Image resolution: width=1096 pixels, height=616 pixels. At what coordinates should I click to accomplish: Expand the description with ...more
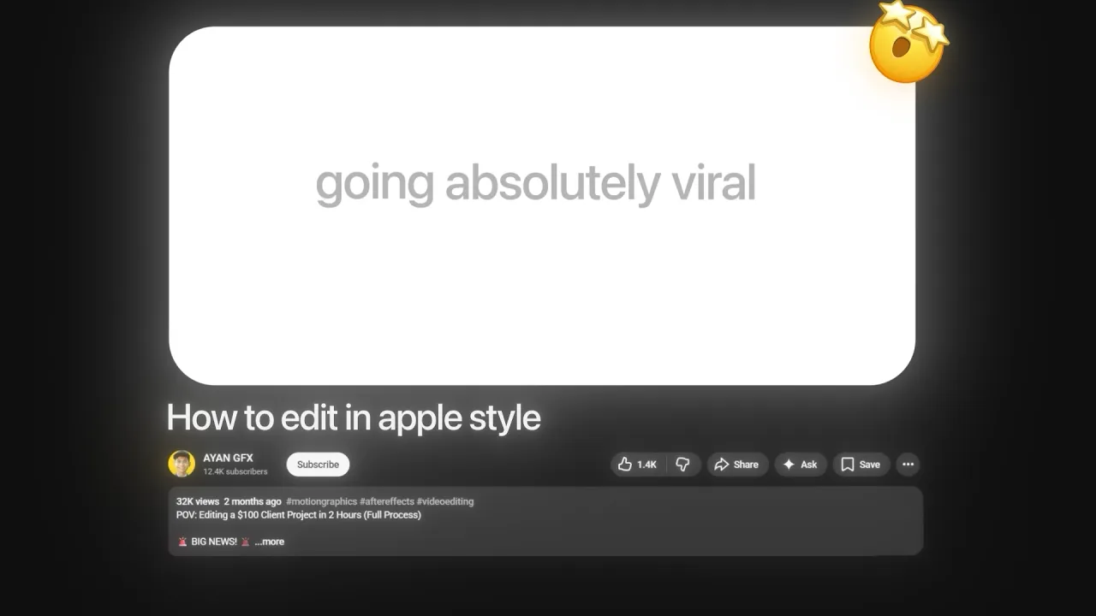(x=270, y=542)
